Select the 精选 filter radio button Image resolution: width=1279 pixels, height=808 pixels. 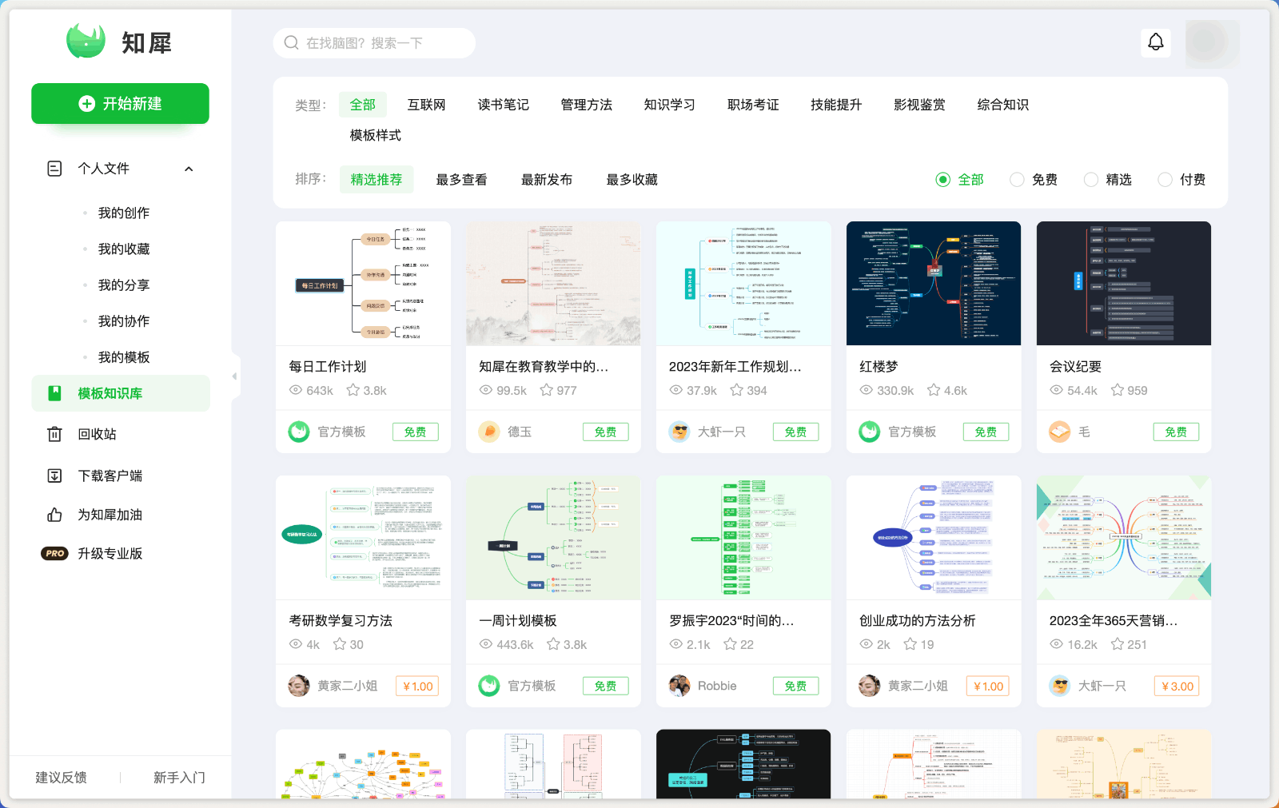pos(1090,179)
